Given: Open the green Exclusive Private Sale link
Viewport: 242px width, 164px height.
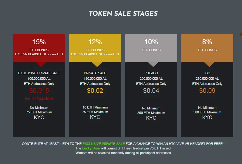Looking at the screenshot, I should point(103,144).
